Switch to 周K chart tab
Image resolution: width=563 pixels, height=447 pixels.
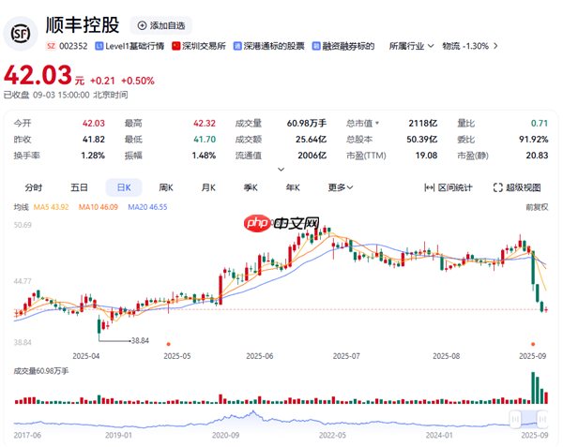(x=166, y=187)
